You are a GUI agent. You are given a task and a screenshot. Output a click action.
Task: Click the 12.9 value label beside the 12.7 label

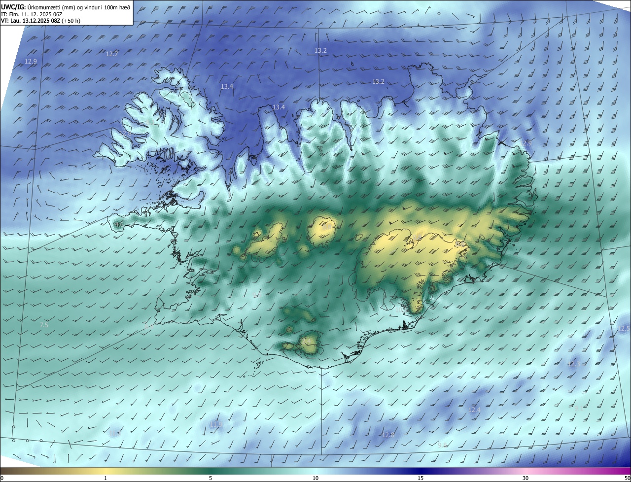tap(31, 61)
